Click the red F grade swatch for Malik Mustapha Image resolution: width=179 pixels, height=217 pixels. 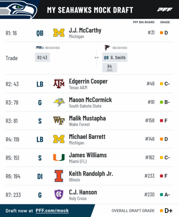pos(161,120)
